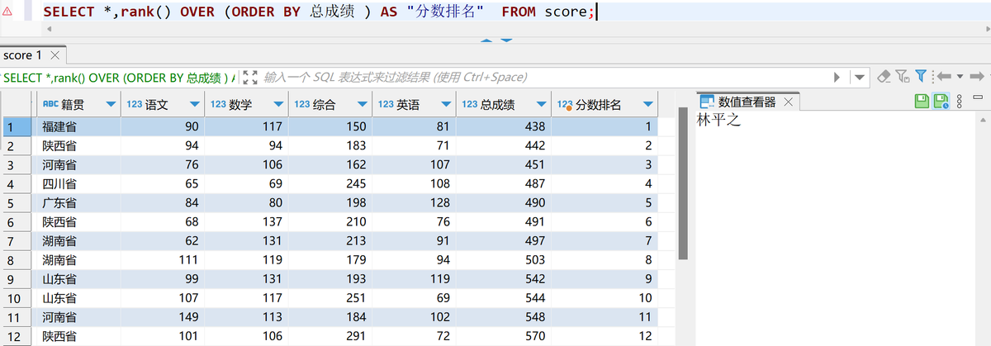Open the 籍贯 column sort dropdown
This screenshot has height=346, width=991.
(111, 105)
